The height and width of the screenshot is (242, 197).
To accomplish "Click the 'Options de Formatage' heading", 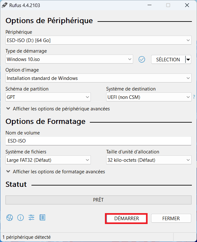I will point(46,121).
